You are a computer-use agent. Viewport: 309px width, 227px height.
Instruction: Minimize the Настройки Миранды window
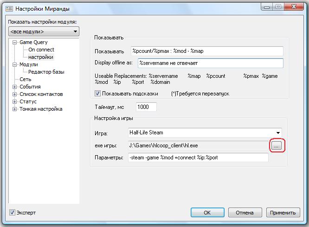tap(267, 7)
